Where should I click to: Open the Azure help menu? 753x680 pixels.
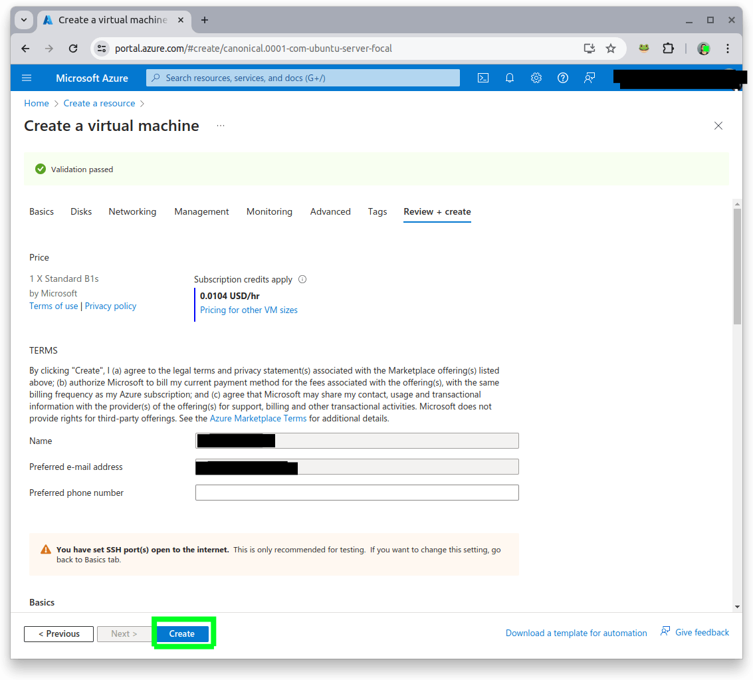563,78
